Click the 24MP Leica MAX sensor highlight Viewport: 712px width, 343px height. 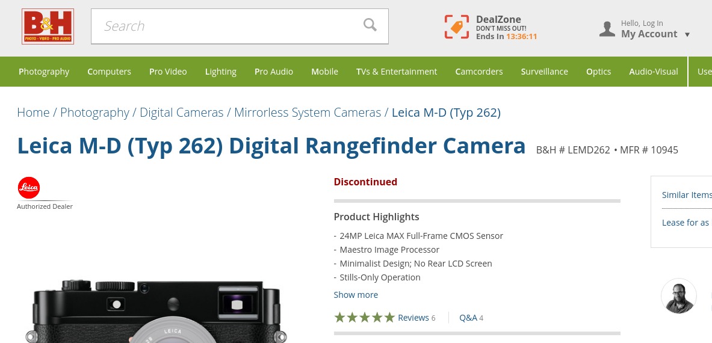421,236
